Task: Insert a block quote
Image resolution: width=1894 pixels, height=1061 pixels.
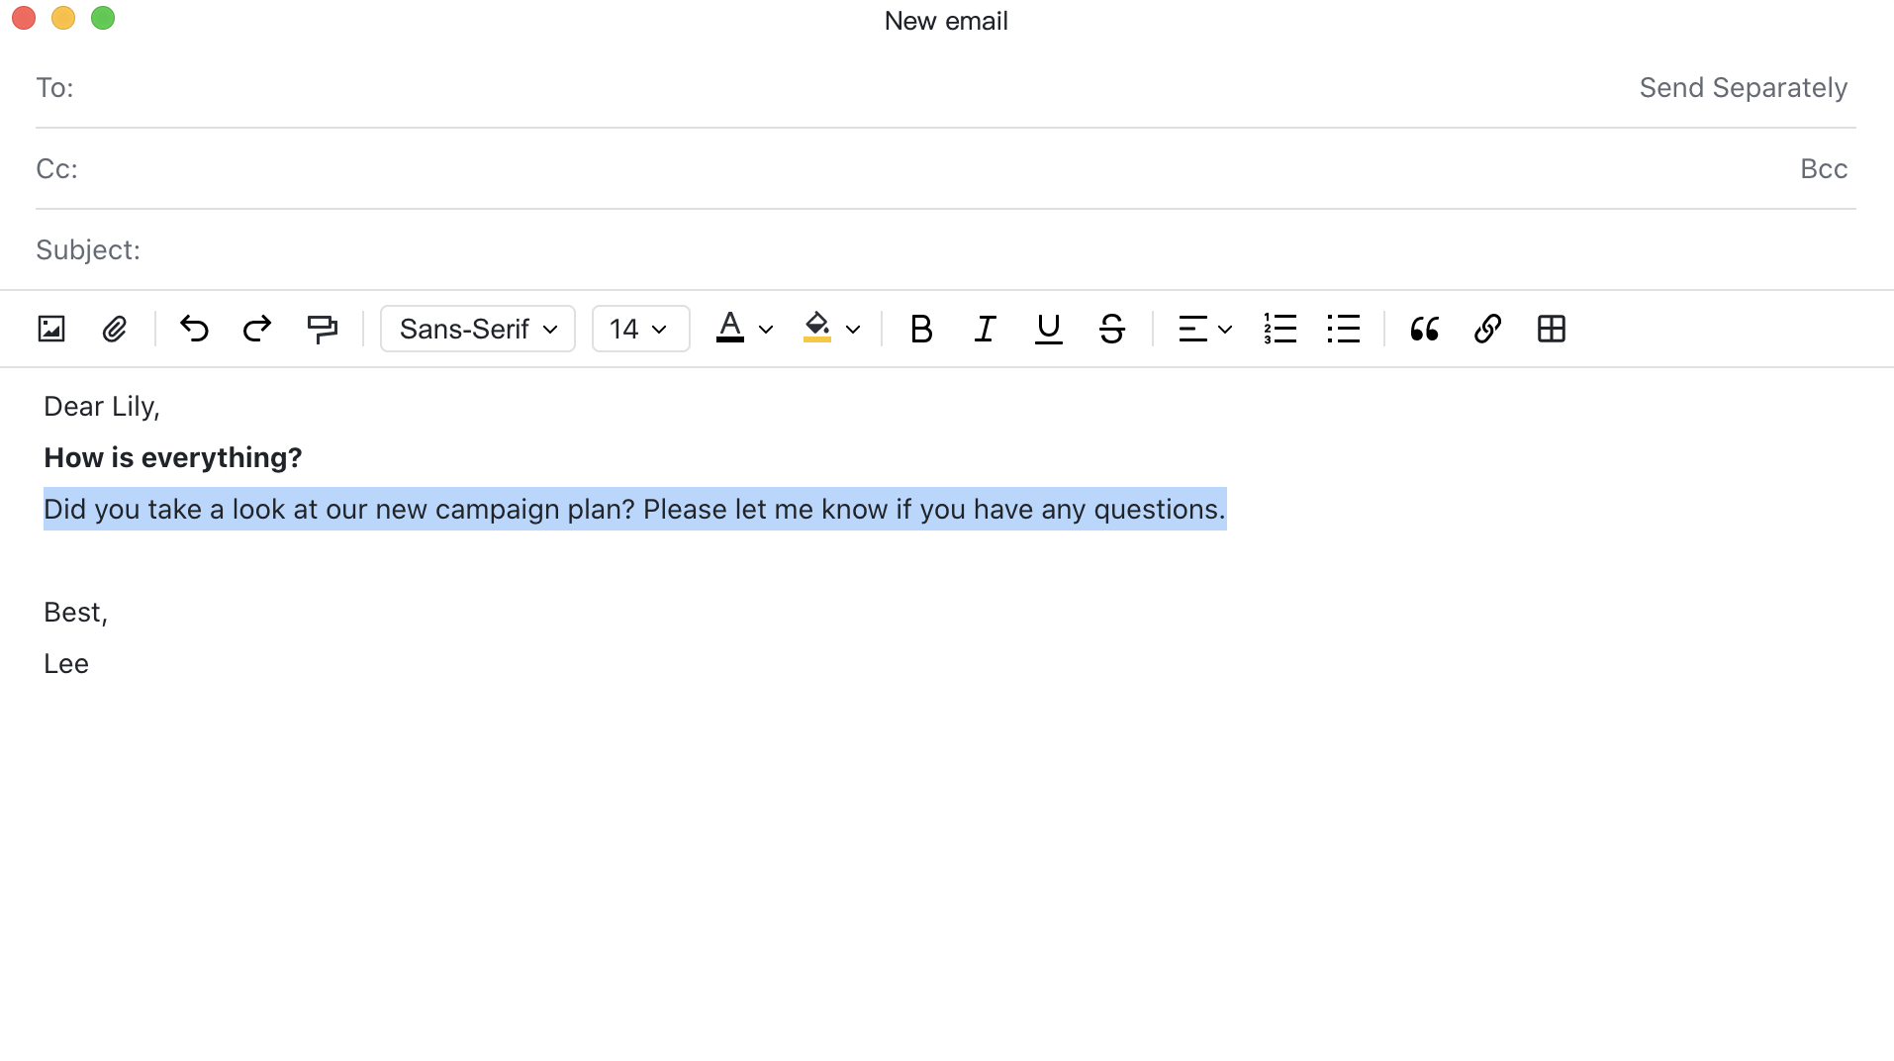Action: click(x=1424, y=329)
